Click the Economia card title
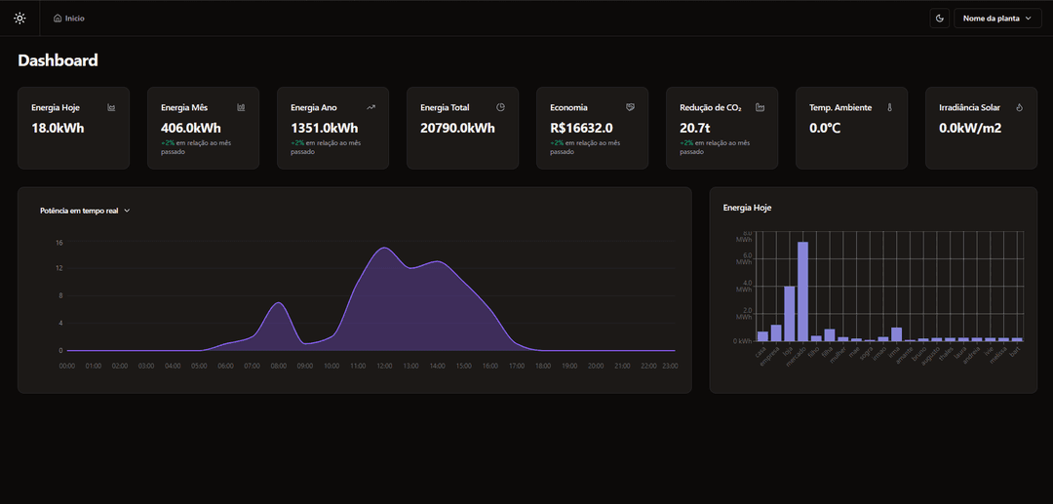1053x504 pixels. (x=568, y=107)
